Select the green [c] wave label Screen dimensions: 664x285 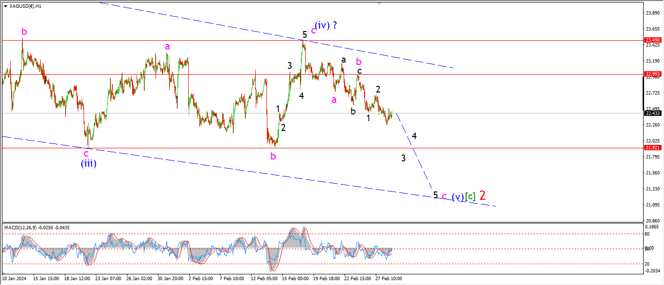[x=470, y=197]
